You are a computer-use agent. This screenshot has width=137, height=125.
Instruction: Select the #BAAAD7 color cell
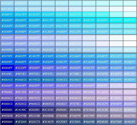102,98
